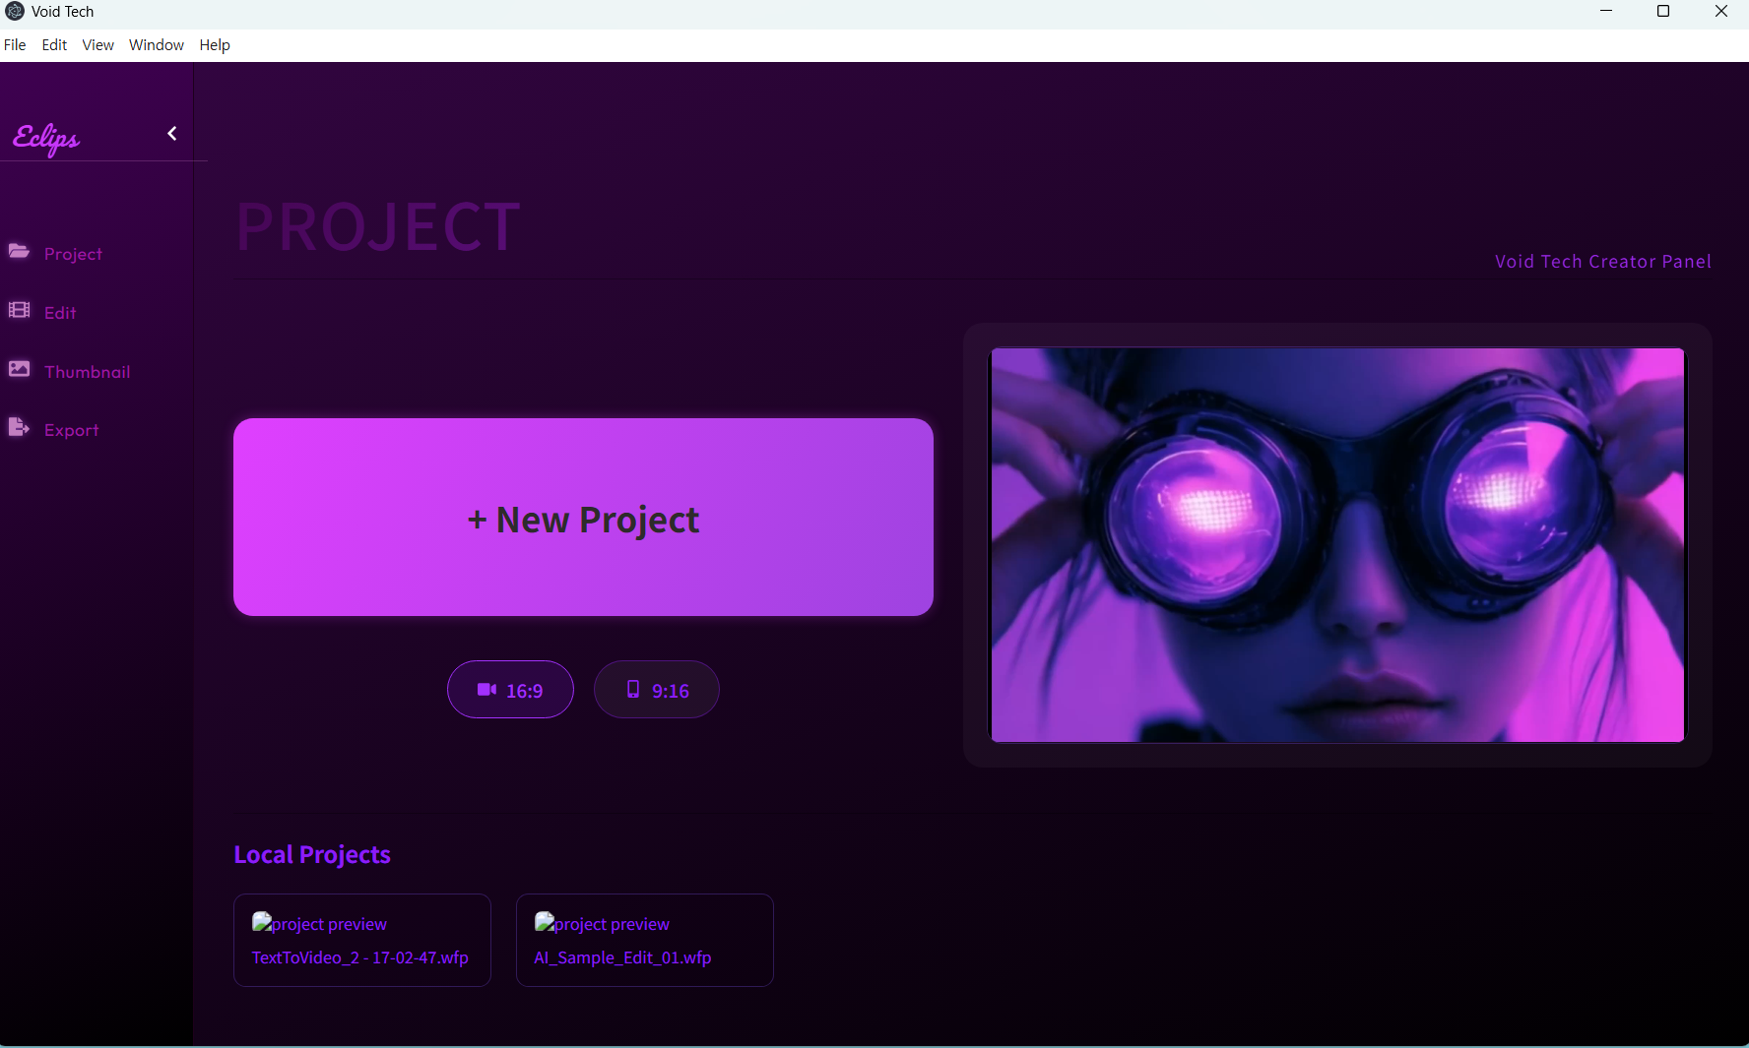Screen dimensions: 1749x1048
Task: Close the Void Tech window
Action: pyautogui.click(x=1721, y=12)
